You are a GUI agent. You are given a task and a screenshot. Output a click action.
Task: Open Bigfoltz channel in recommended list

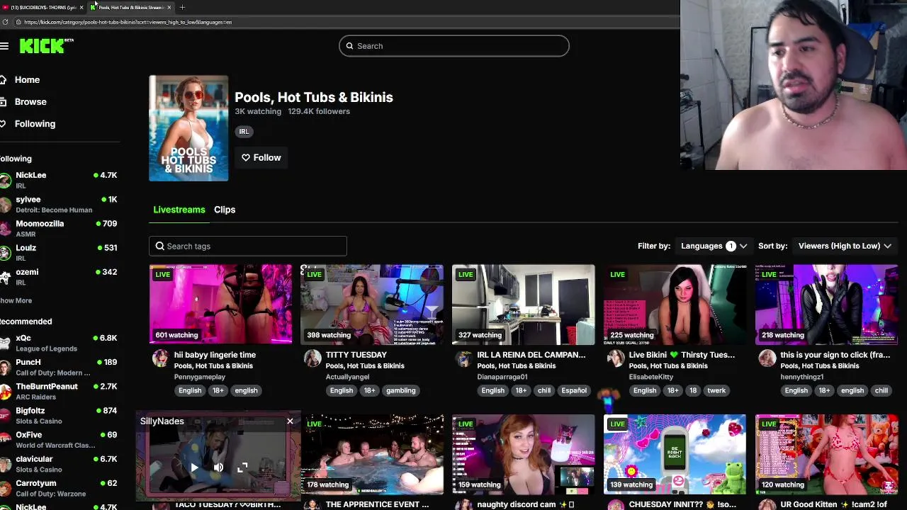pyautogui.click(x=60, y=415)
